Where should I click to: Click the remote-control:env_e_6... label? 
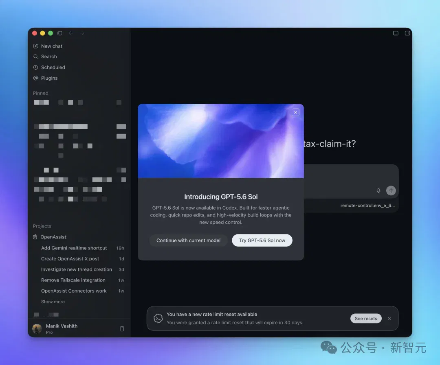pos(367,205)
